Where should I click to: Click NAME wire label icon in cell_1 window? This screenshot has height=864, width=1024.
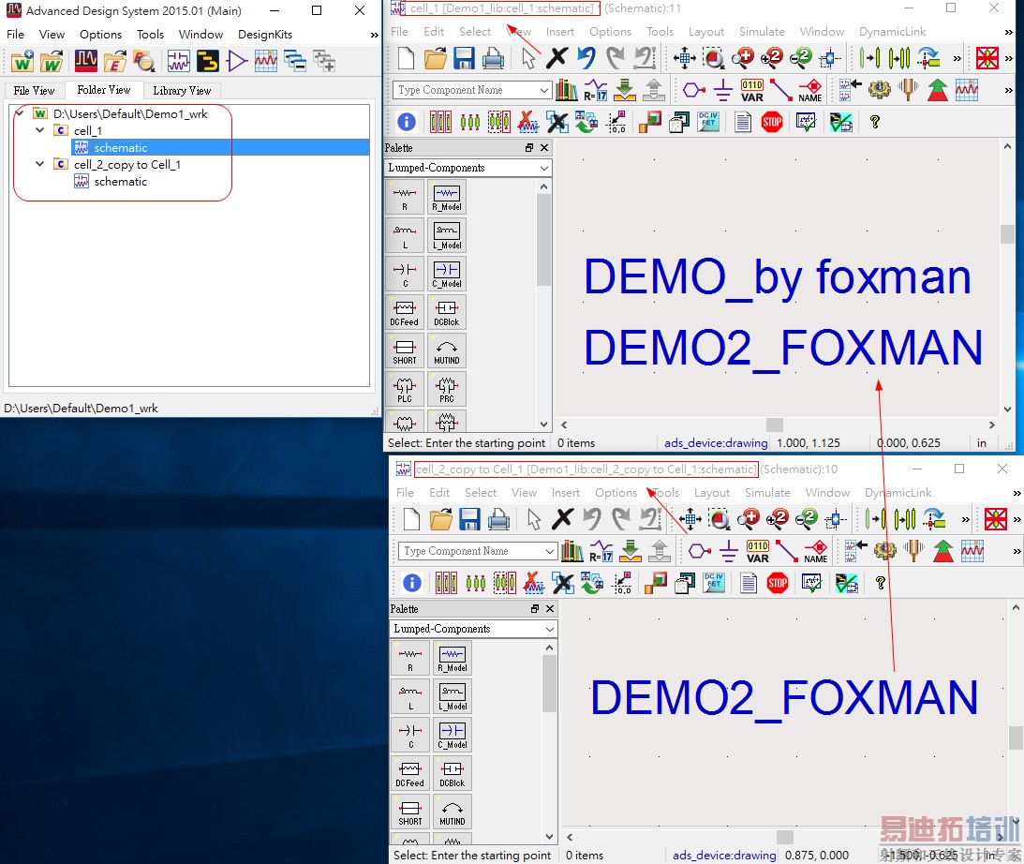pos(810,90)
